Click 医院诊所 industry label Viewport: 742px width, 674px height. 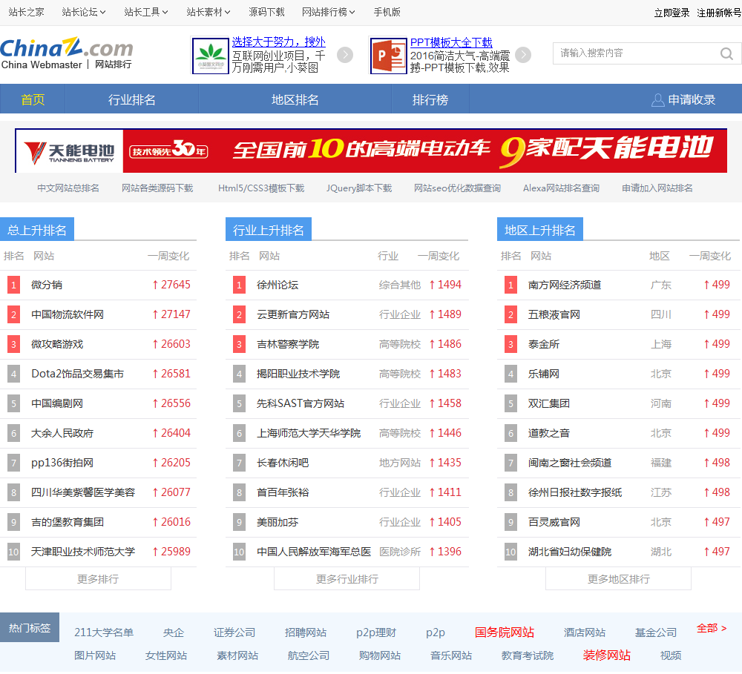point(400,552)
